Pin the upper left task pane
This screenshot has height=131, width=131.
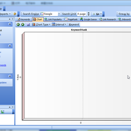tap(10, 19)
